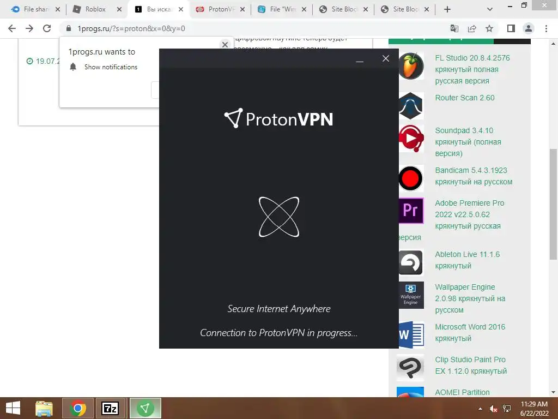This screenshot has width=558, height=419.
Task: Go back in Chrome
Action: click(12, 28)
